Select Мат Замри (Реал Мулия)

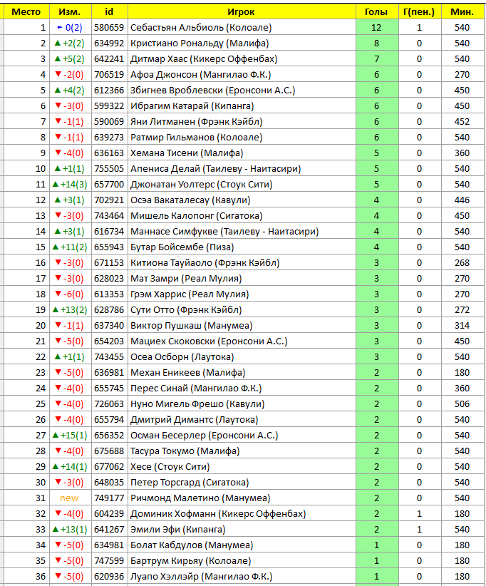186,279
